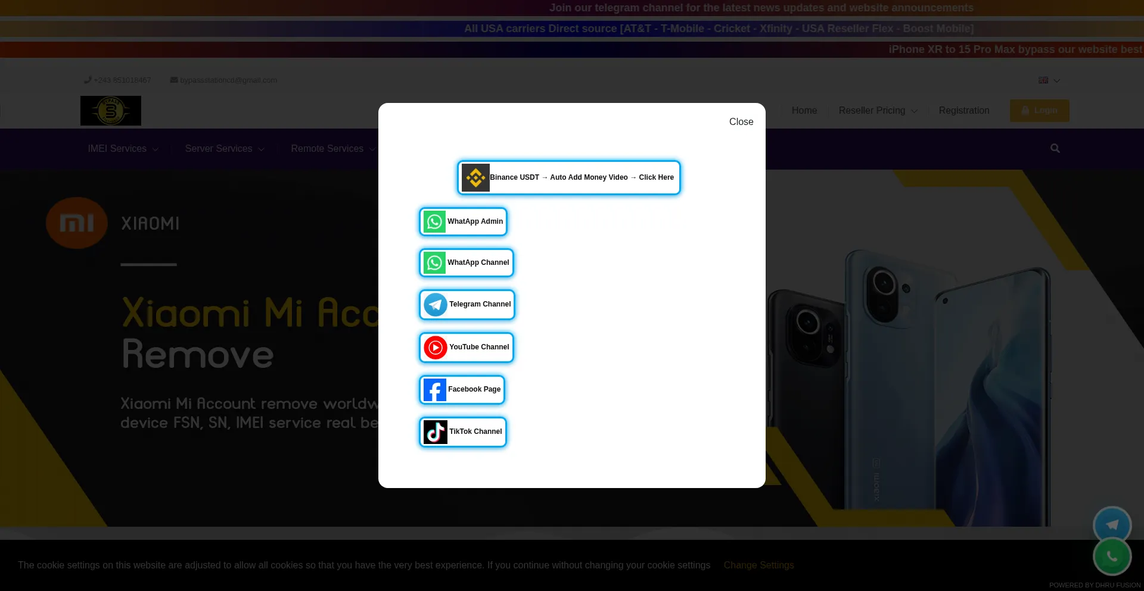Open the Facebook Page link
This screenshot has height=591, width=1144.
coord(462,389)
